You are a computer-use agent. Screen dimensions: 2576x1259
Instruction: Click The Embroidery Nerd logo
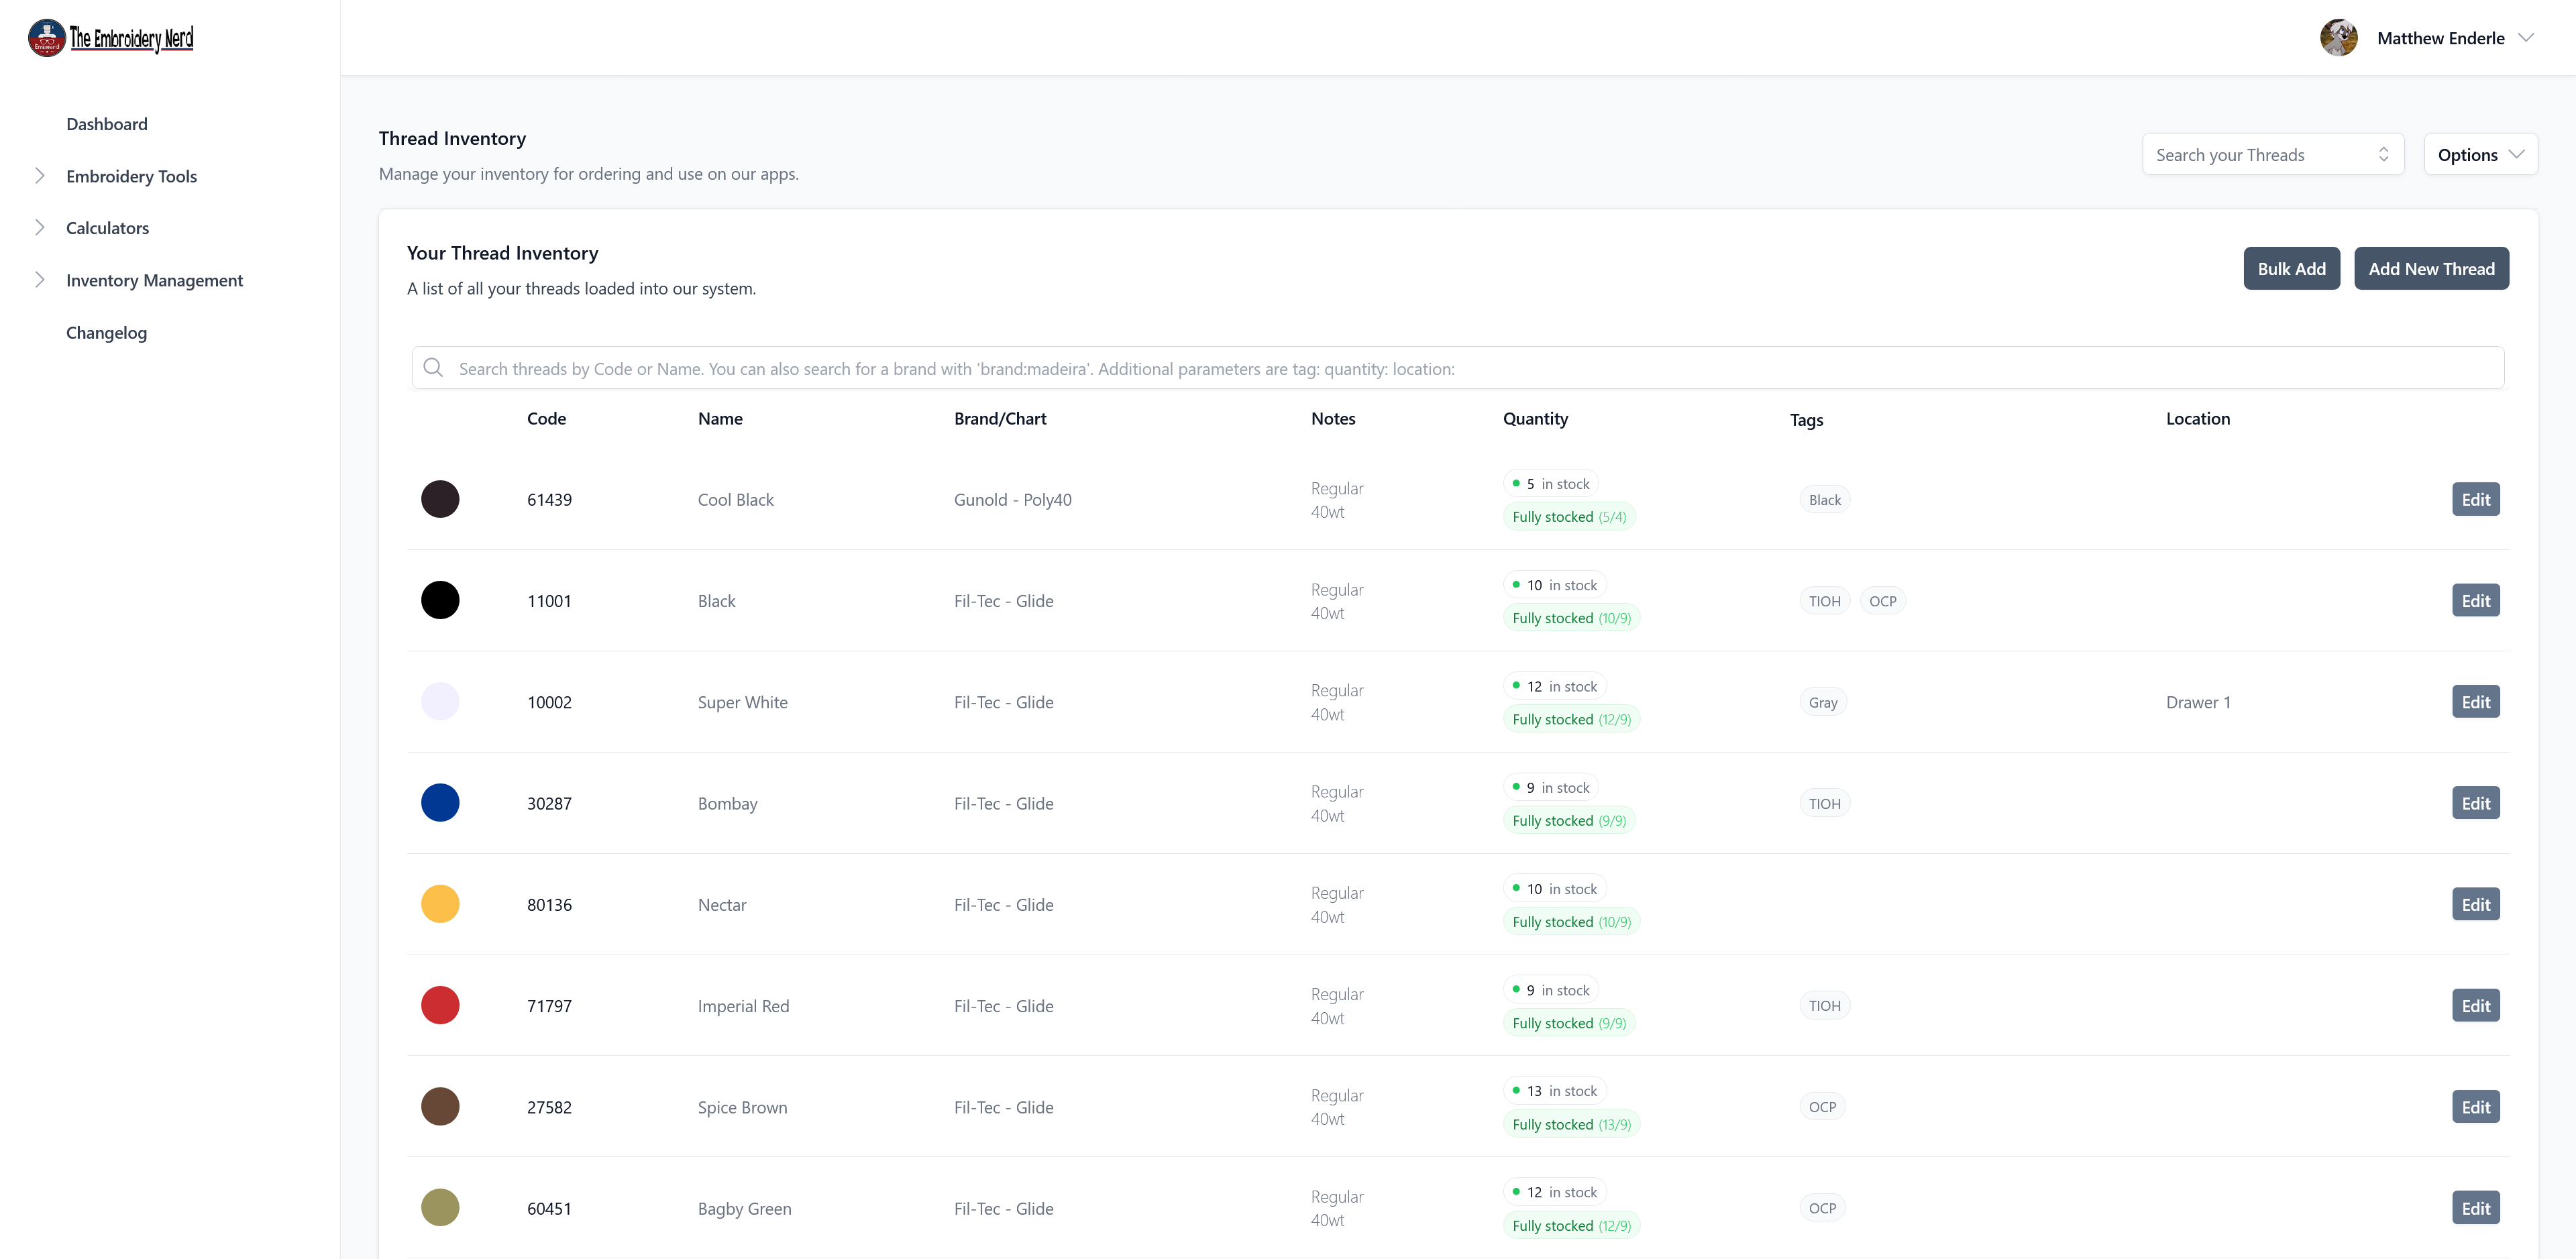pyautogui.click(x=110, y=38)
